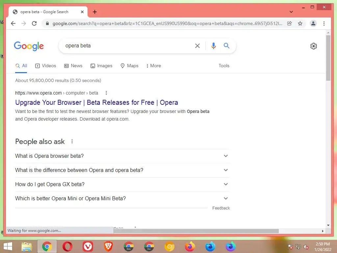Open Vivaldi browser in the taskbar

[88, 246]
